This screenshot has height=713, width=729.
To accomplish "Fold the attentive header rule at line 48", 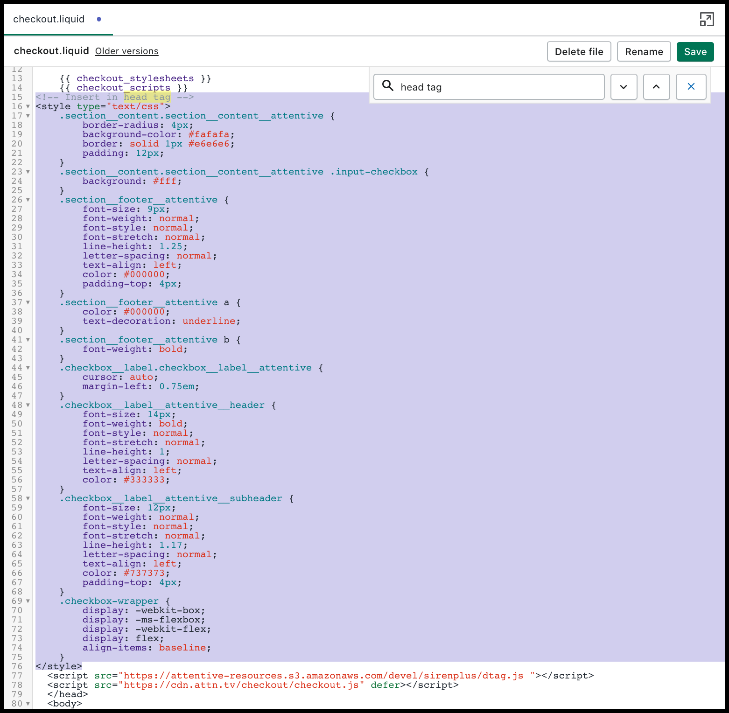I will 28,405.
